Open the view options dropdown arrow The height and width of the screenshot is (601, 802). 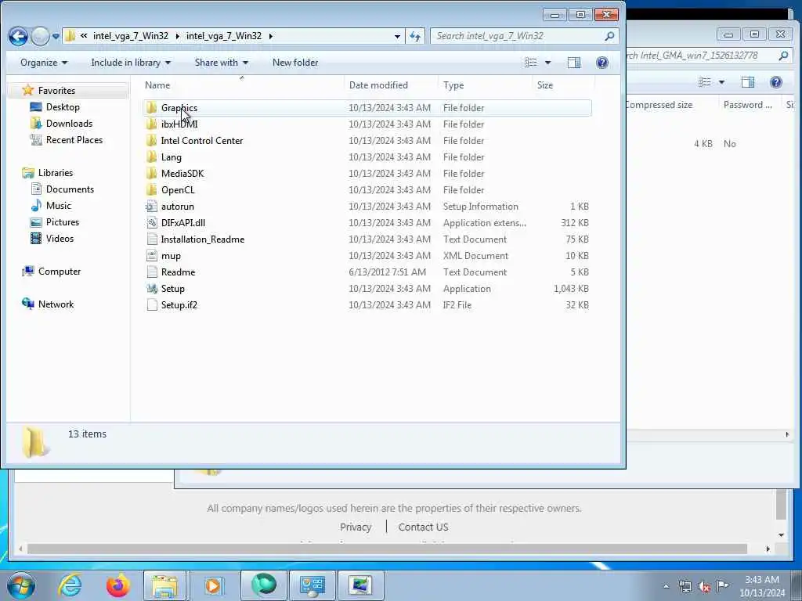click(x=547, y=63)
